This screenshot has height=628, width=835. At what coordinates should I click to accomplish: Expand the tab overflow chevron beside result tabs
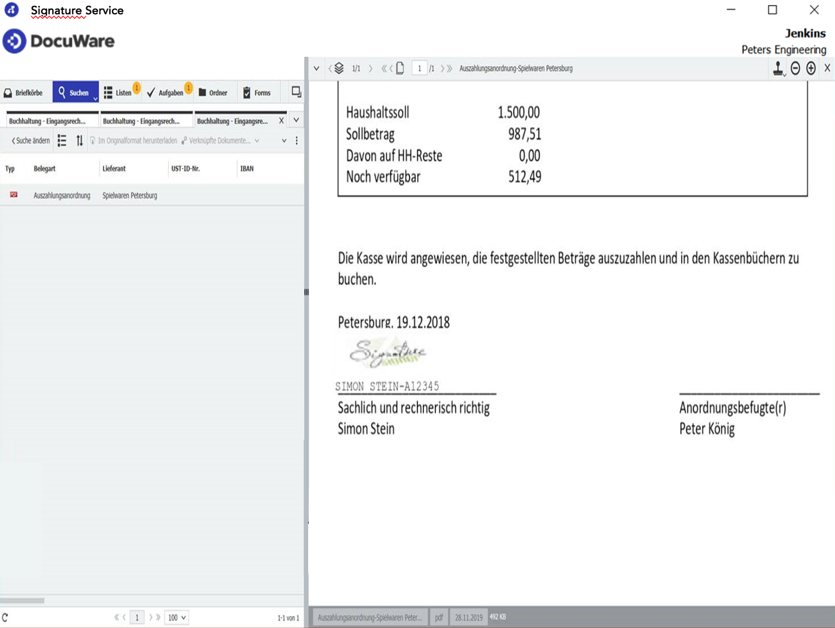coord(296,120)
